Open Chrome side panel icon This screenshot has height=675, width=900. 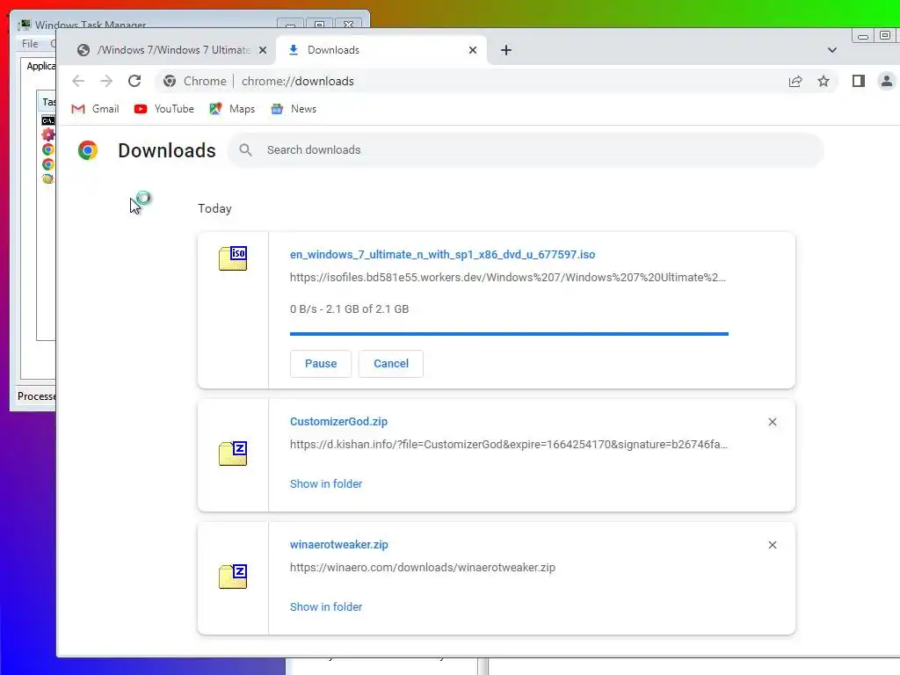point(858,81)
